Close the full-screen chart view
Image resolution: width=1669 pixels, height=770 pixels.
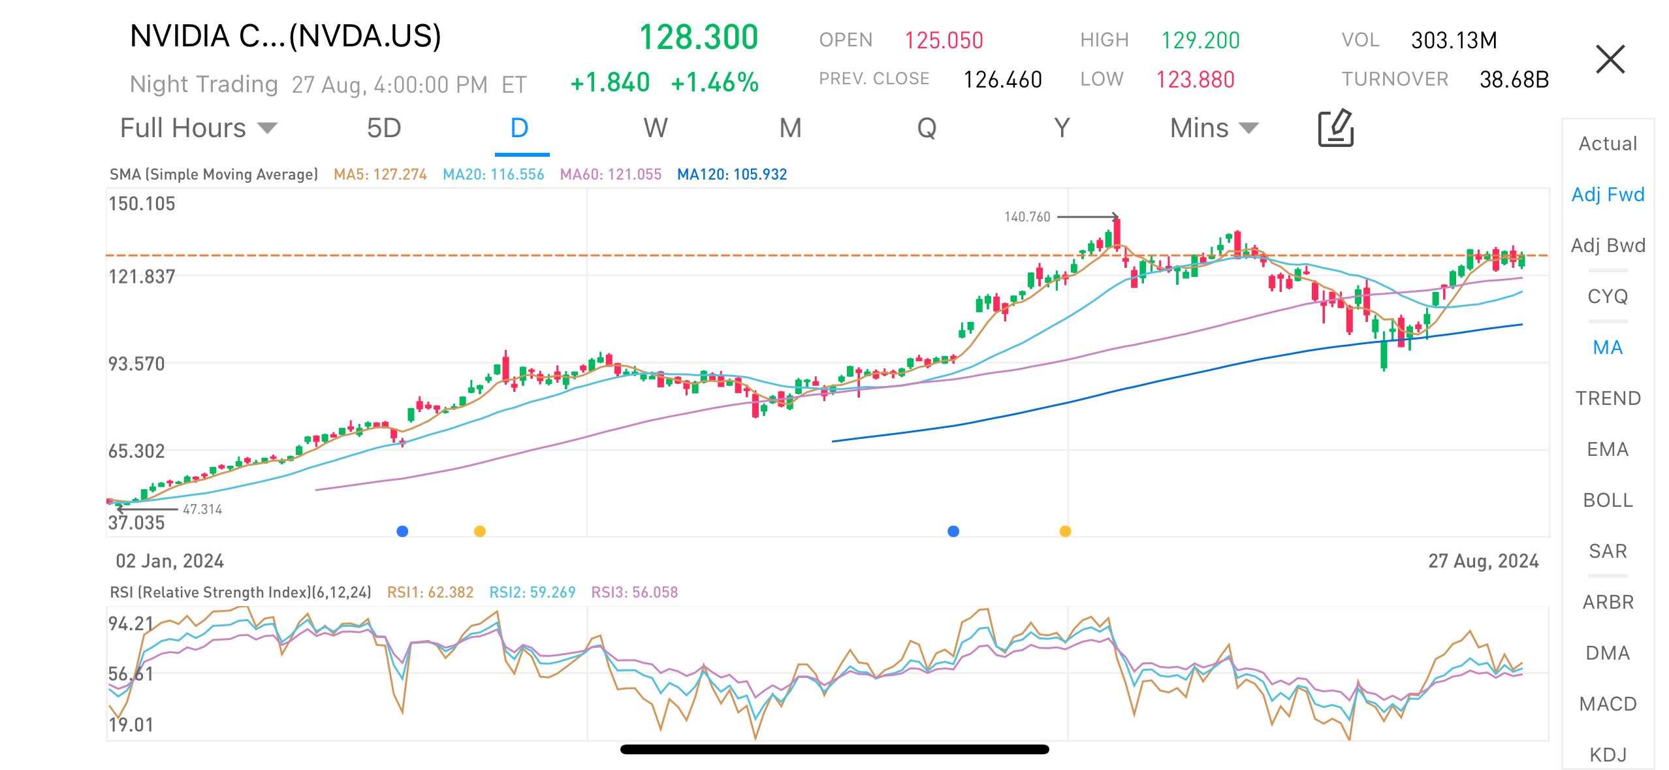pos(1610,59)
